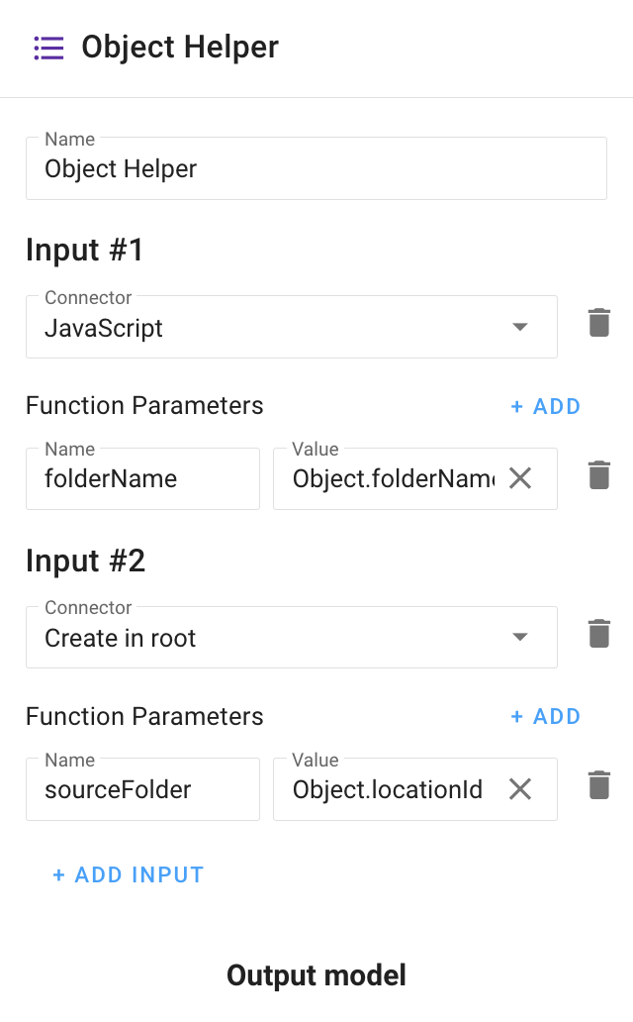Image resolution: width=633 pixels, height=1022 pixels.
Task: Clear the Object.folderName value using the X
Action: pos(520,478)
